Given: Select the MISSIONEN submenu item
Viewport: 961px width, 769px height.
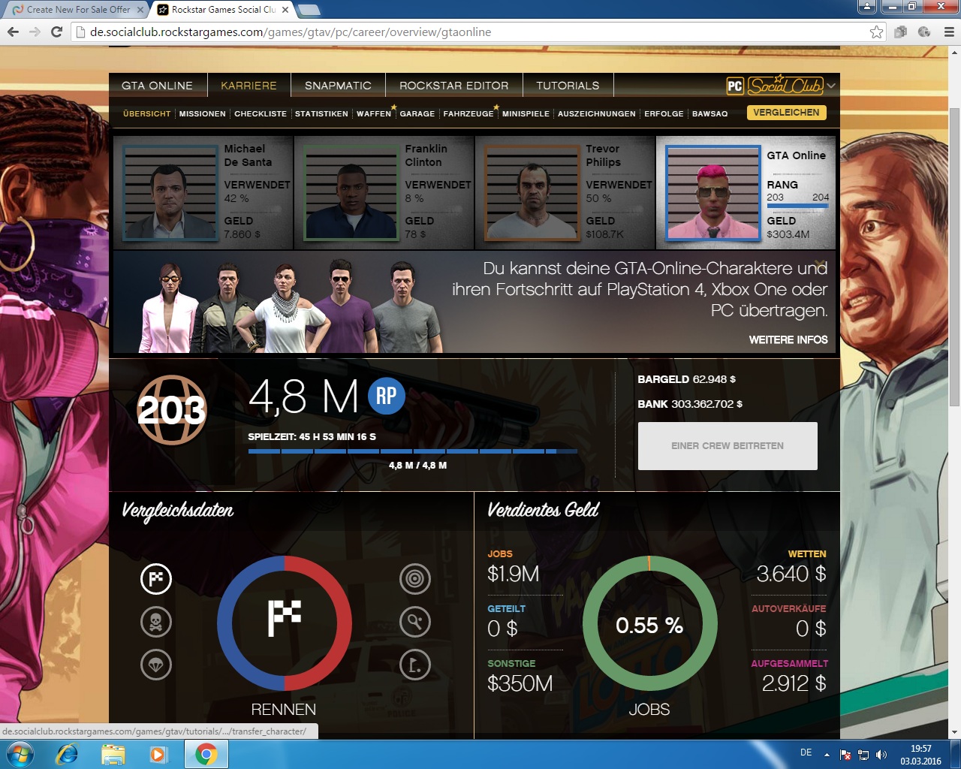Looking at the screenshot, I should coord(203,114).
